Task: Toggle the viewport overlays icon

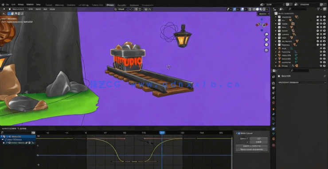Action: coord(242,9)
